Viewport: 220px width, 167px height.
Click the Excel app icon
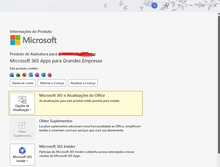[18, 75]
